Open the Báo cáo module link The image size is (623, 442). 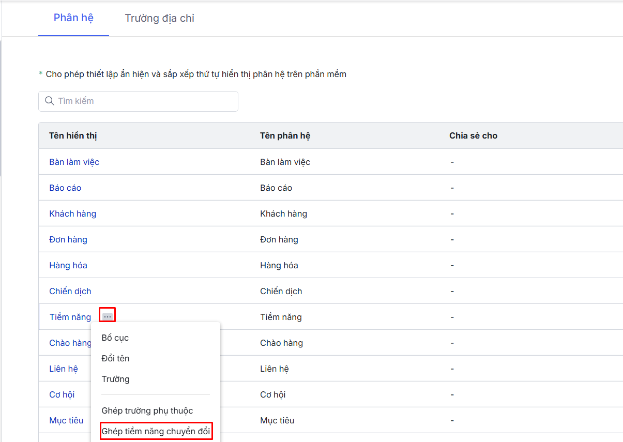[65, 188]
